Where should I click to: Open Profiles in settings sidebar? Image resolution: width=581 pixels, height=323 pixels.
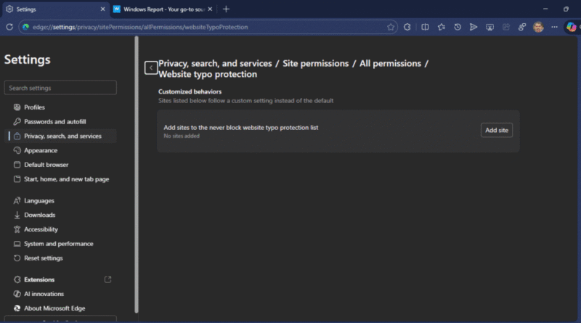click(x=34, y=107)
